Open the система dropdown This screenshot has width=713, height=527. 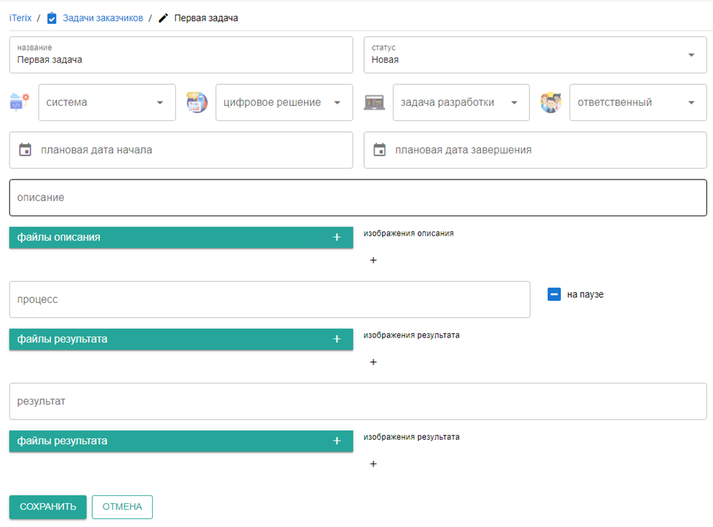(x=107, y=102)
